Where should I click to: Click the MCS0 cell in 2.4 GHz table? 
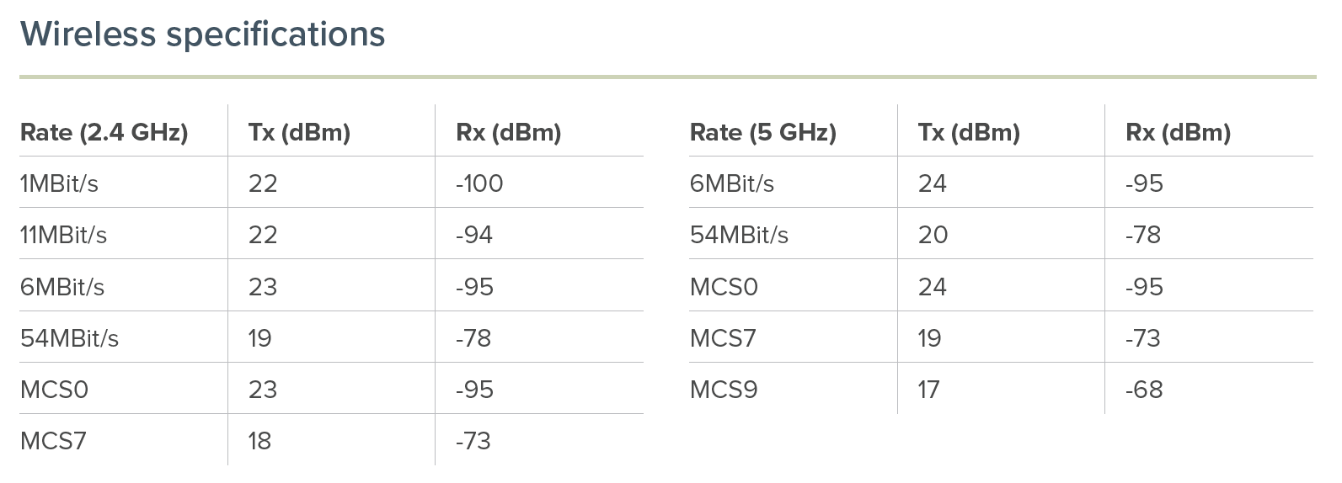[x=54, y=390]
